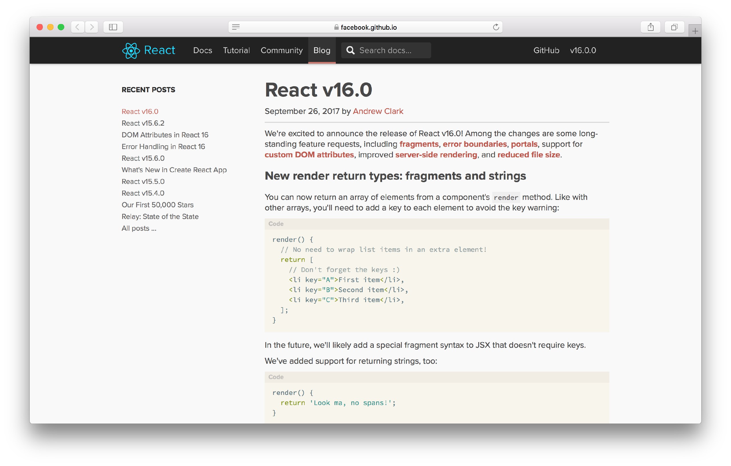Open All posts ... link
This screenshot has height=466, width=731.
coord(139,228)
